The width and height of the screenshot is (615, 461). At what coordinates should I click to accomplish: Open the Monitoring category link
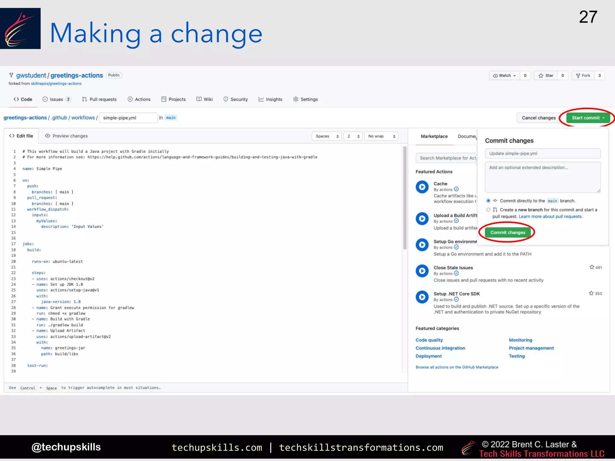[x=520, y=340]
